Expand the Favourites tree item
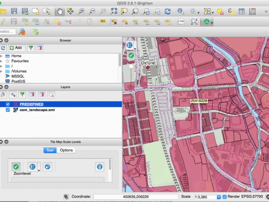This screenshot has width=269, height=202. 1,61
